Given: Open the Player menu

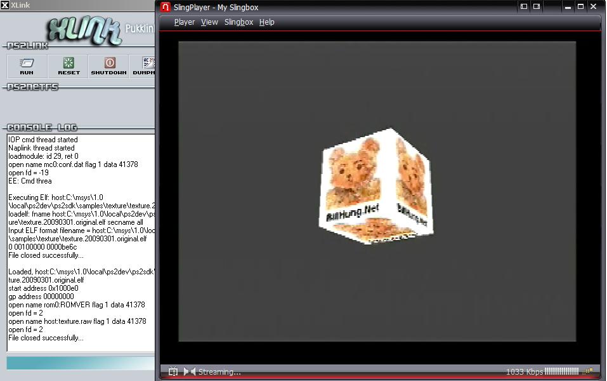Looking at the screenshot, I should [x=185, y=22].
